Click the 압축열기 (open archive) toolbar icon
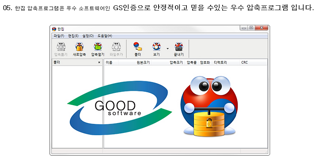 [98, 49]
